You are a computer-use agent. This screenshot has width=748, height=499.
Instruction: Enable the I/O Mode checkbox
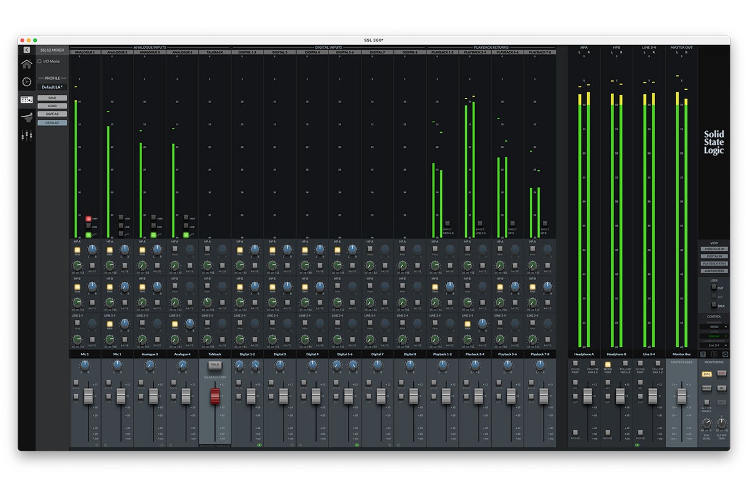click(x=40, y=61)
